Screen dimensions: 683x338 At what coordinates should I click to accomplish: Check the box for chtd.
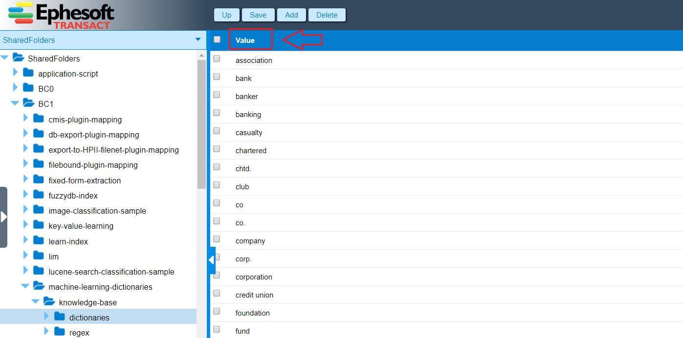[x=217, y=167]
